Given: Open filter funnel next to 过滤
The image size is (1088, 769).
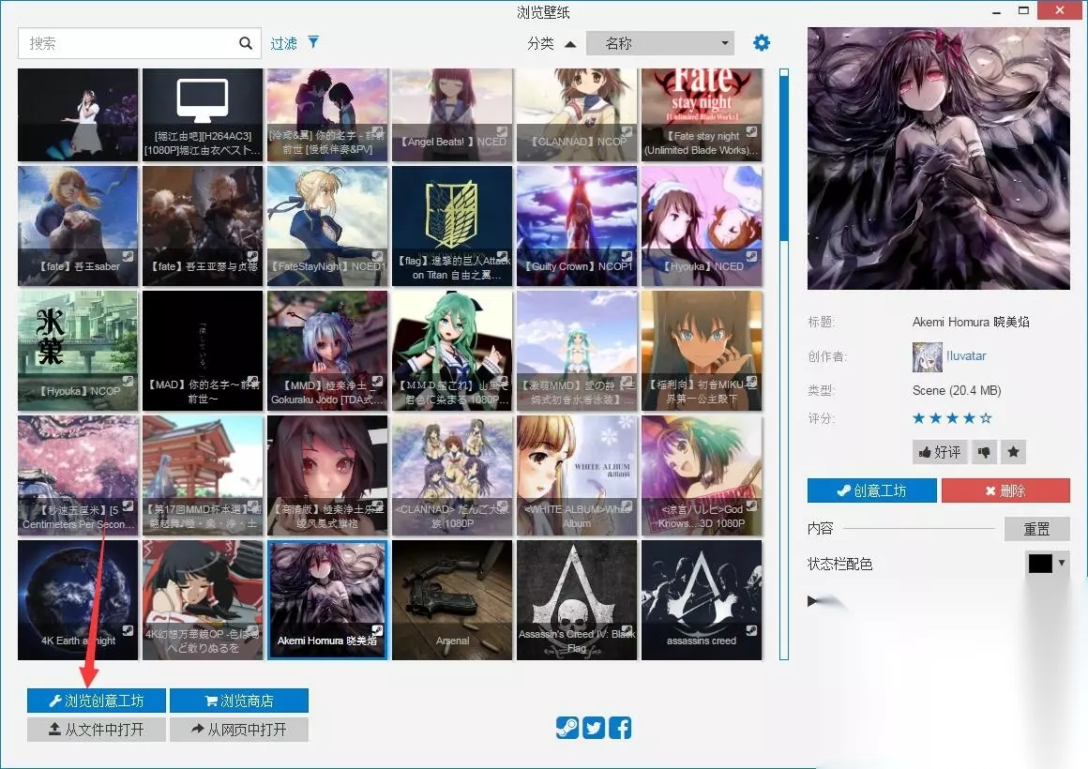Looking at the screenshot, I should pos(313,42).
